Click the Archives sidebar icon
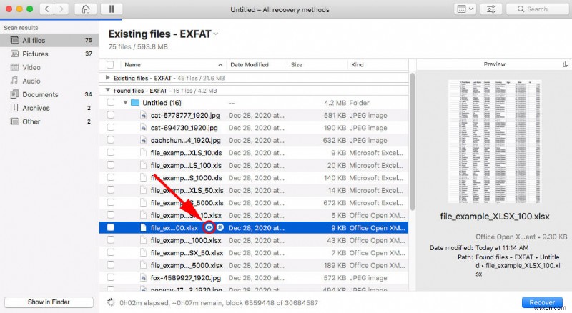 pos(14,108)
